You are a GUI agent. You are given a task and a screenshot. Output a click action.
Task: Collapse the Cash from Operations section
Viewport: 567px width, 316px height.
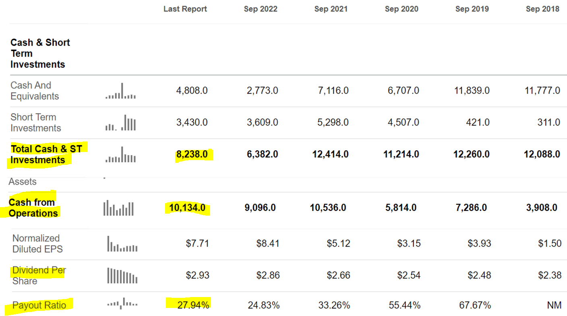(34, 207)
